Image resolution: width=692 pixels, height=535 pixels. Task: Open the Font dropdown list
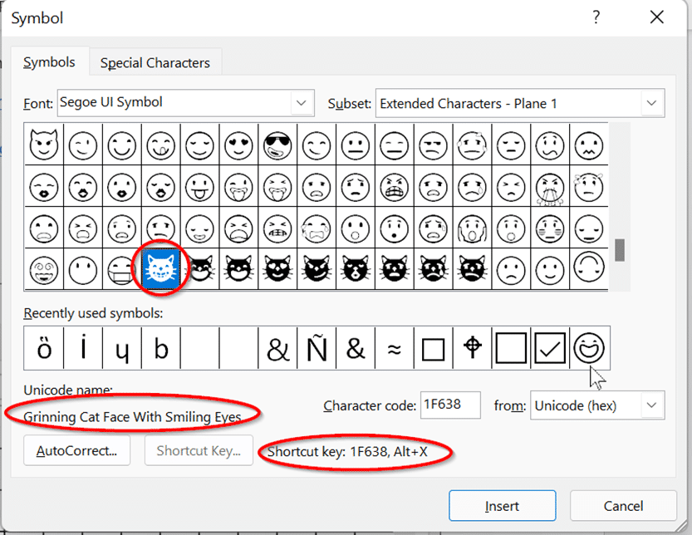(x=302, y=103)
